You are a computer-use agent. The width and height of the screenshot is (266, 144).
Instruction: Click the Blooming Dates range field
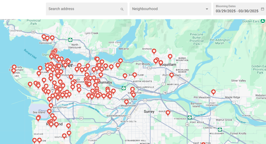coord(240,9)
